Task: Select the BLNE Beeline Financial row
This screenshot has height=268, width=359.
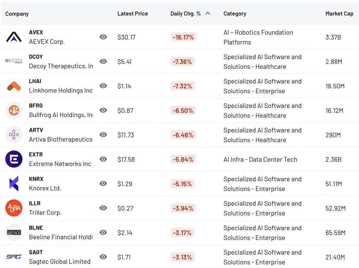Action: [x=180, y=233]
